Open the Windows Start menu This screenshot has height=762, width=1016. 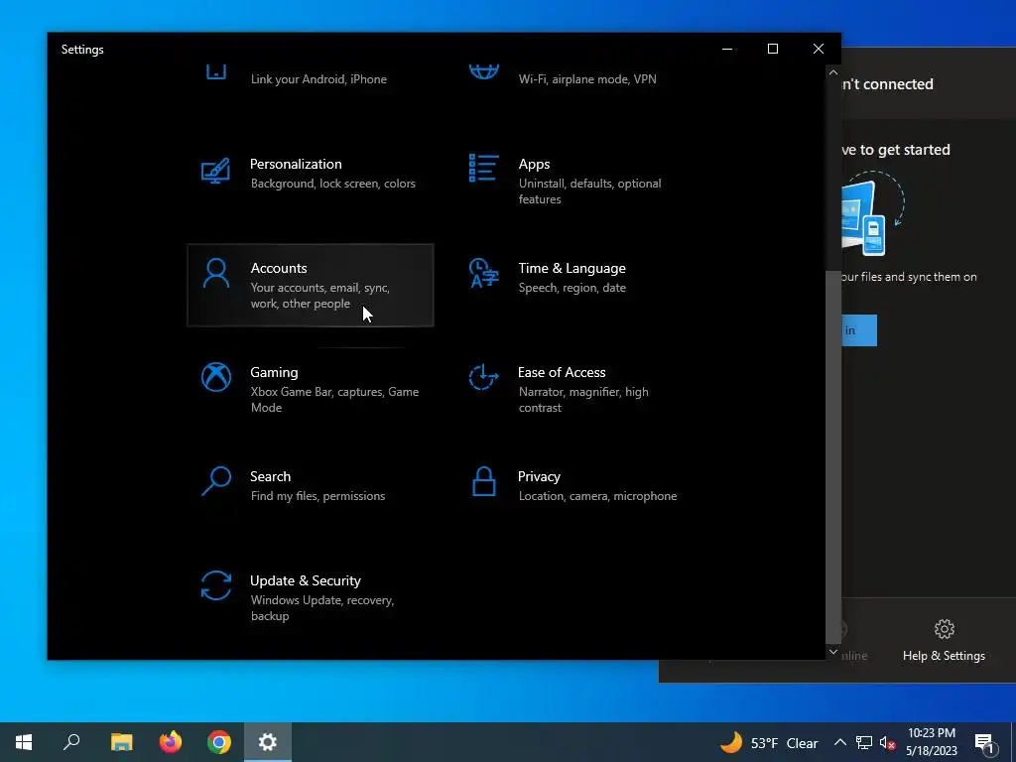24,742
